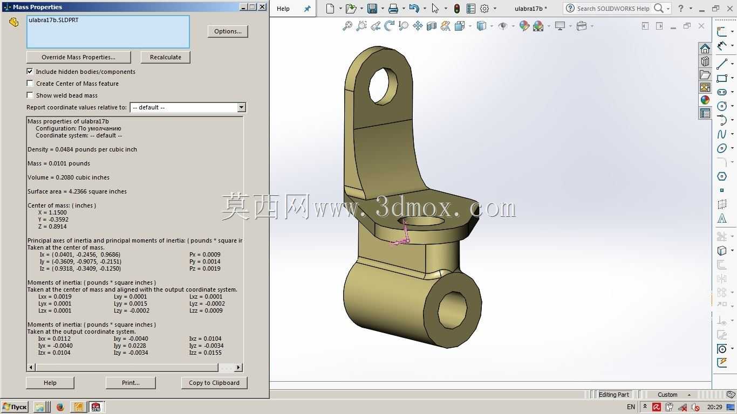Click Zoom to Fit icon
737x414 pixels.
click(347, 26)
